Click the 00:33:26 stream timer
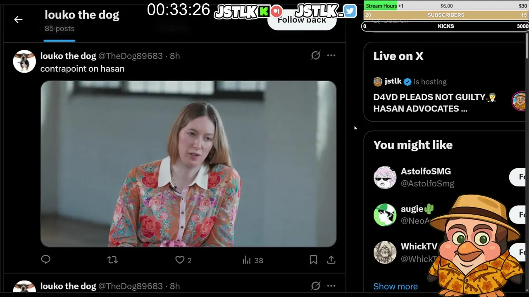The width and height of the screenshot is (529, 297). [x=179, y=9]
